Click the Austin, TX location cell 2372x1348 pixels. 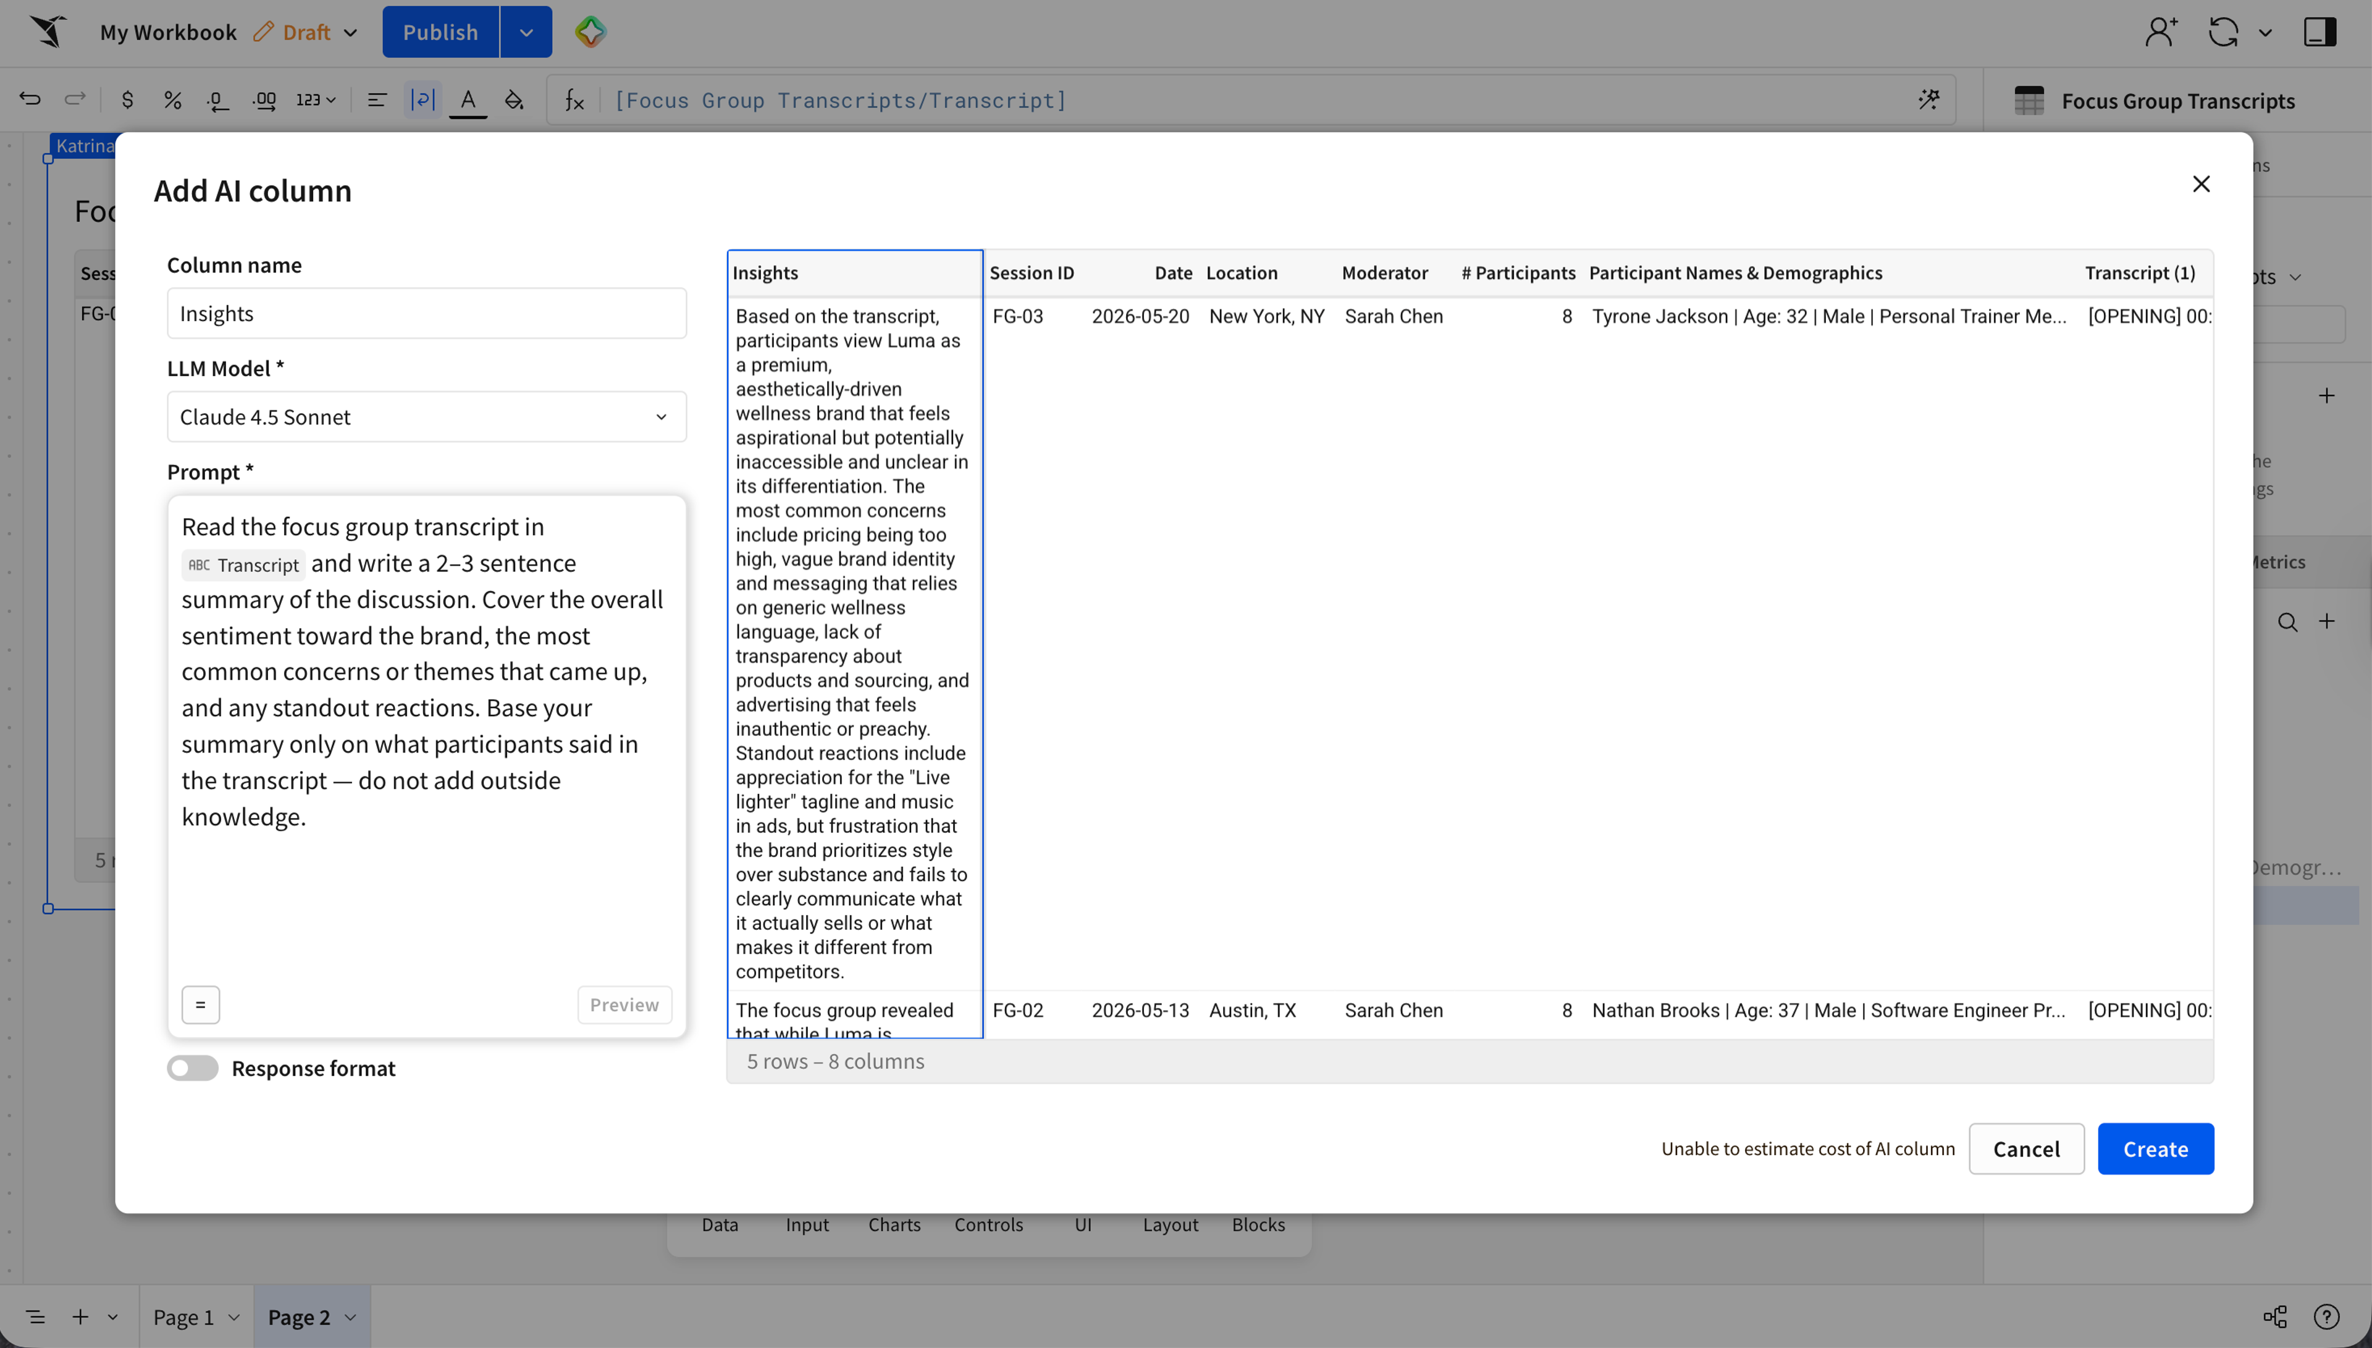[x=1252, y=1010]
